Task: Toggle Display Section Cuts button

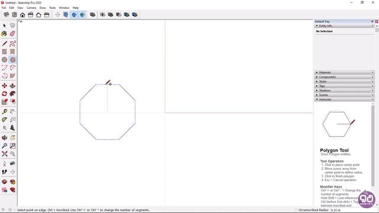Action: pos(74,15)
